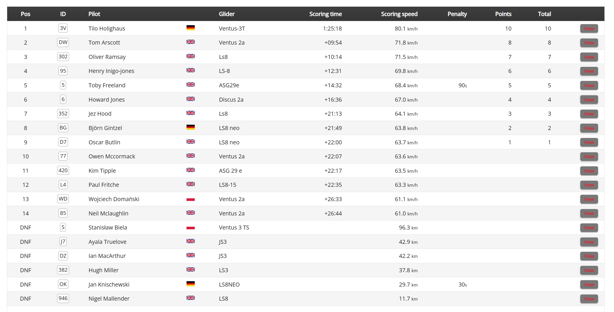614x312 pixels.
Task: Select the DW glider ID badge
Action: (63, 42)
